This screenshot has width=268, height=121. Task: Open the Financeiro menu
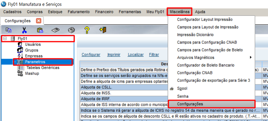[104, 12]
